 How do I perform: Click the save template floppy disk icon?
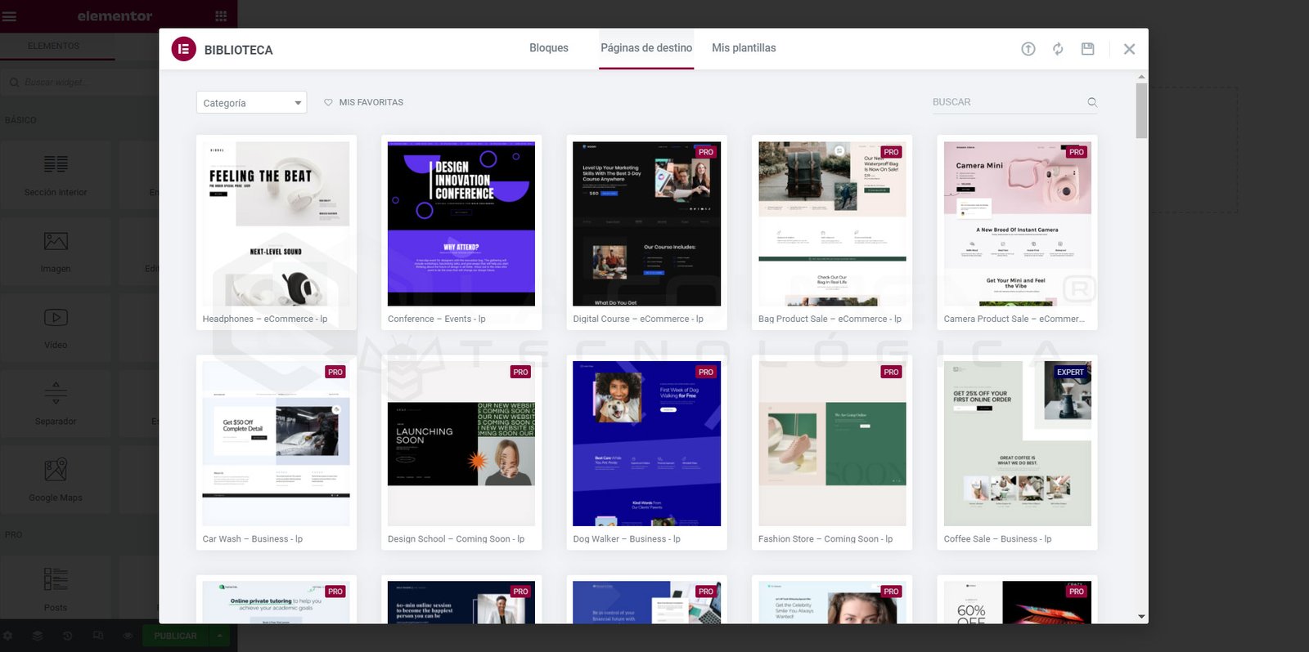coord(1088,49)
